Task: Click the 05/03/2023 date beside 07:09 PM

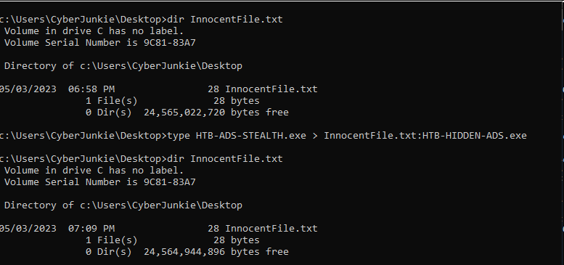Action: coord(28,228)
